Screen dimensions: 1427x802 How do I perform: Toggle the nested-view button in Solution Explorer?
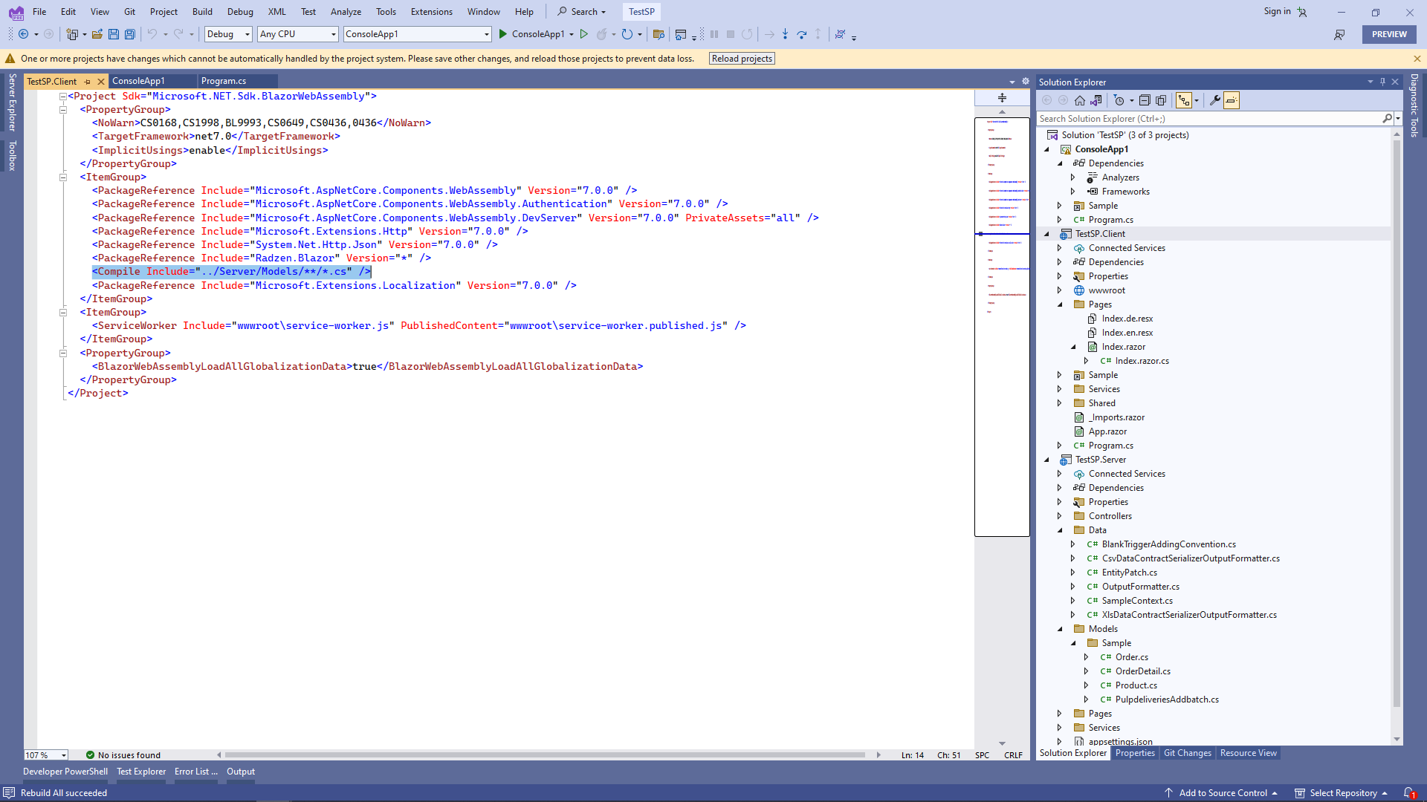point(1184,100)
